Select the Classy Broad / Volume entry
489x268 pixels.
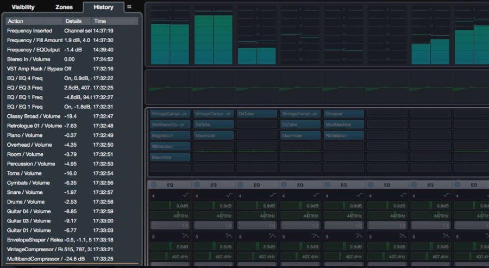(72, 116)
